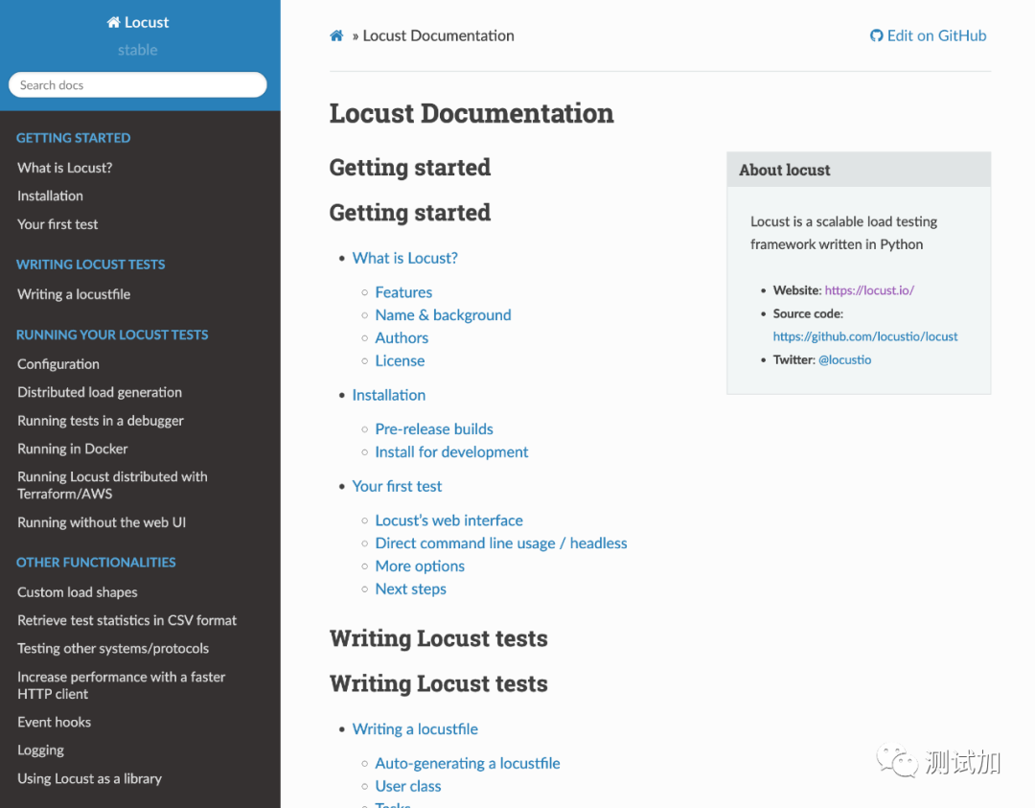The height and width of the screenshot is (808, 1035).
Task: Select 'Running without the web UI' in sidebar
Action: [102, 522]
